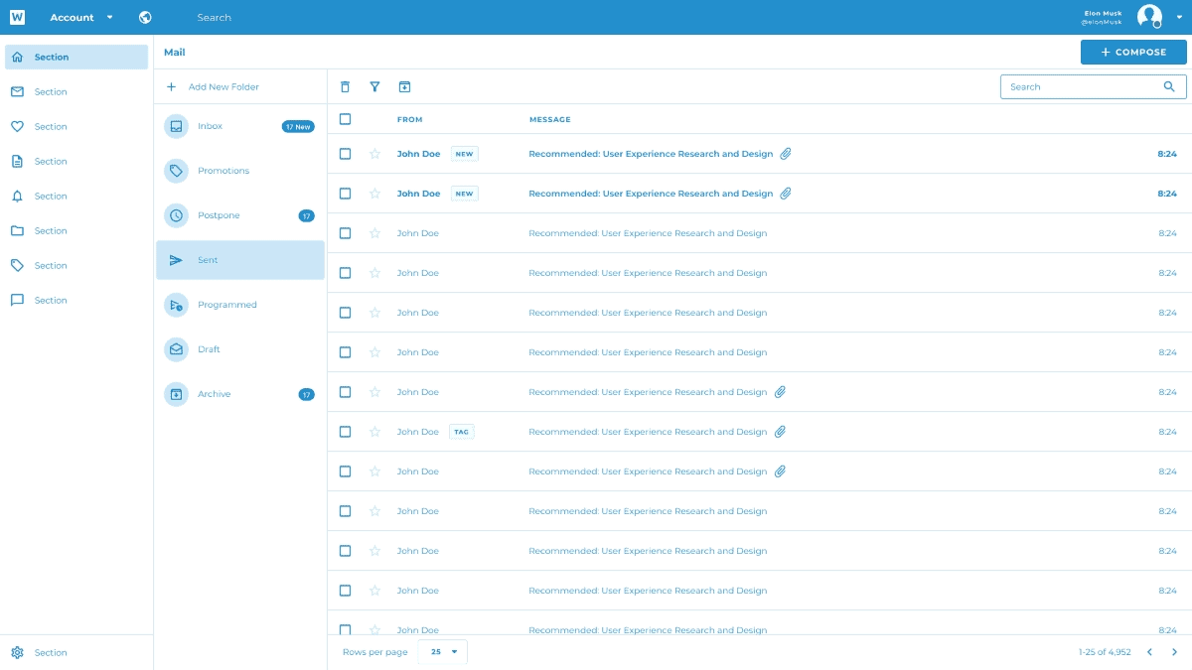Click the heart icon in left sidebar
This screenshot has height=670, width=1192.
click(x=17, y=127)
